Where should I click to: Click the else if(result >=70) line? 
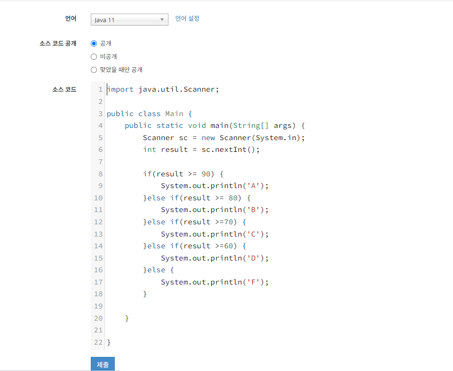(194, 222)
